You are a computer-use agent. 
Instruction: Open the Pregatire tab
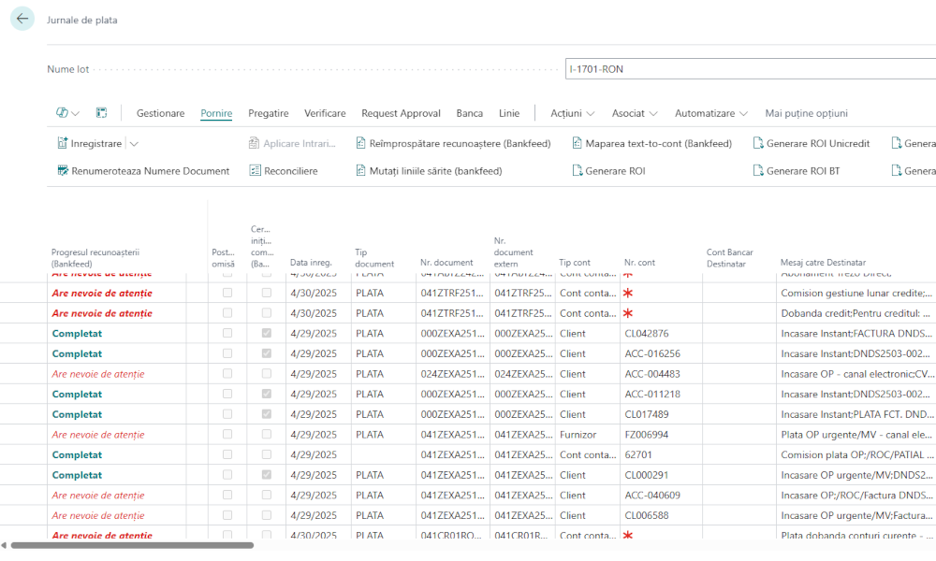pyautogui.click(x=268, y=113)
